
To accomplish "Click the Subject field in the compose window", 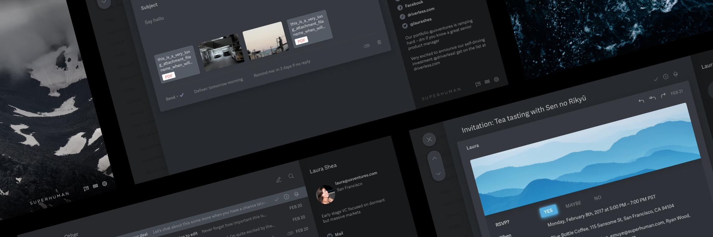I will pos(149,6).
